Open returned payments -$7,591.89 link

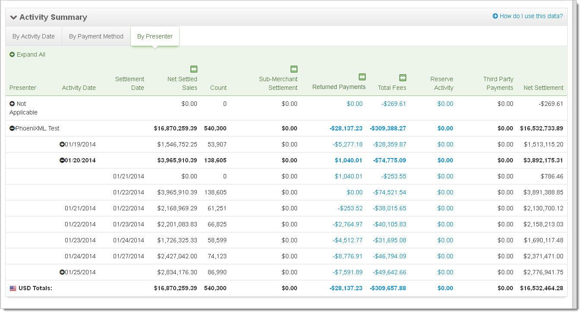[348, 272]
